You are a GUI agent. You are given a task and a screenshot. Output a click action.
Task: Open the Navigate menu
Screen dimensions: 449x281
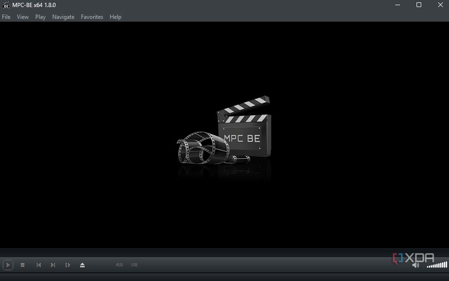[x=63, y=16]
